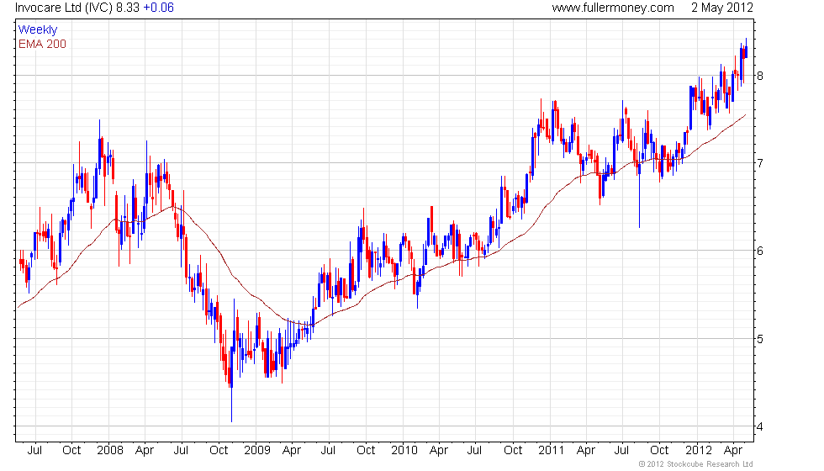Click the 8 price axis label
Screen dimensions: 824x471
click(x=760, y=76)
